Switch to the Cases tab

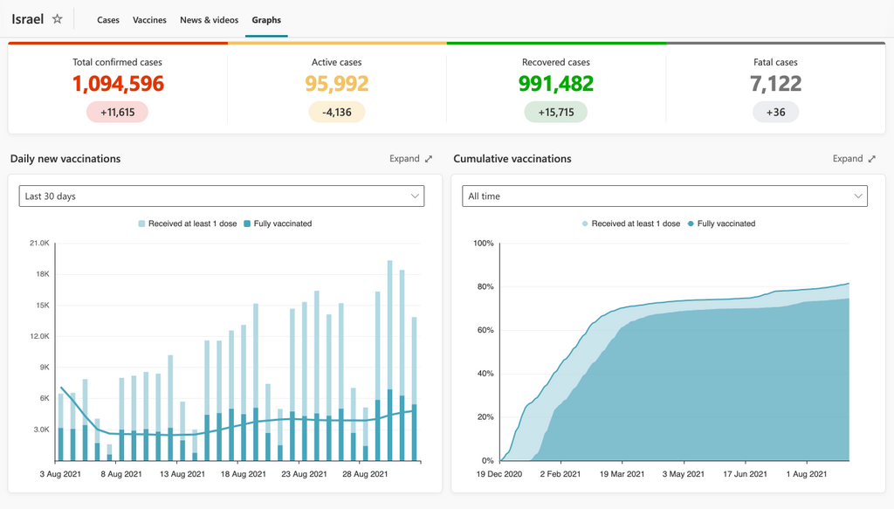[108, 19]
